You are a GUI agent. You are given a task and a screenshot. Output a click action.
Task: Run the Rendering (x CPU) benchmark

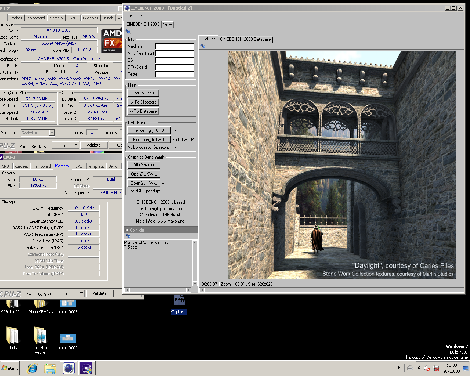(x=149, y=140)
